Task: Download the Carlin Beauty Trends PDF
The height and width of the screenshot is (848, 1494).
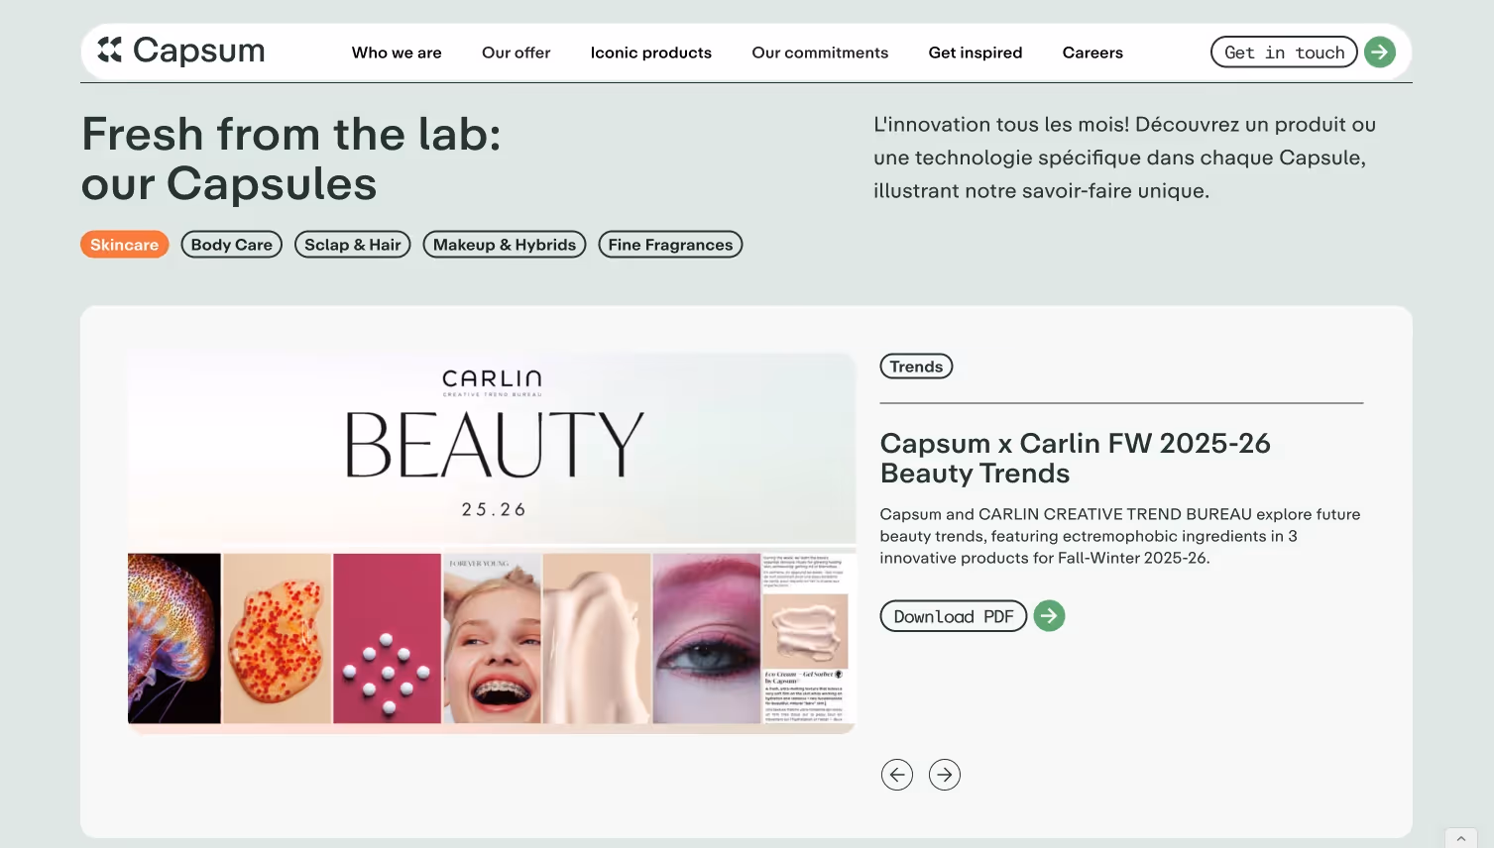Action: click(954, 616)
